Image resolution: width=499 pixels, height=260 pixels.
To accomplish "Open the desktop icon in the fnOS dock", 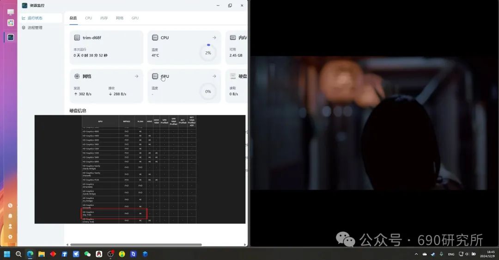I will (x=11, y=12).
